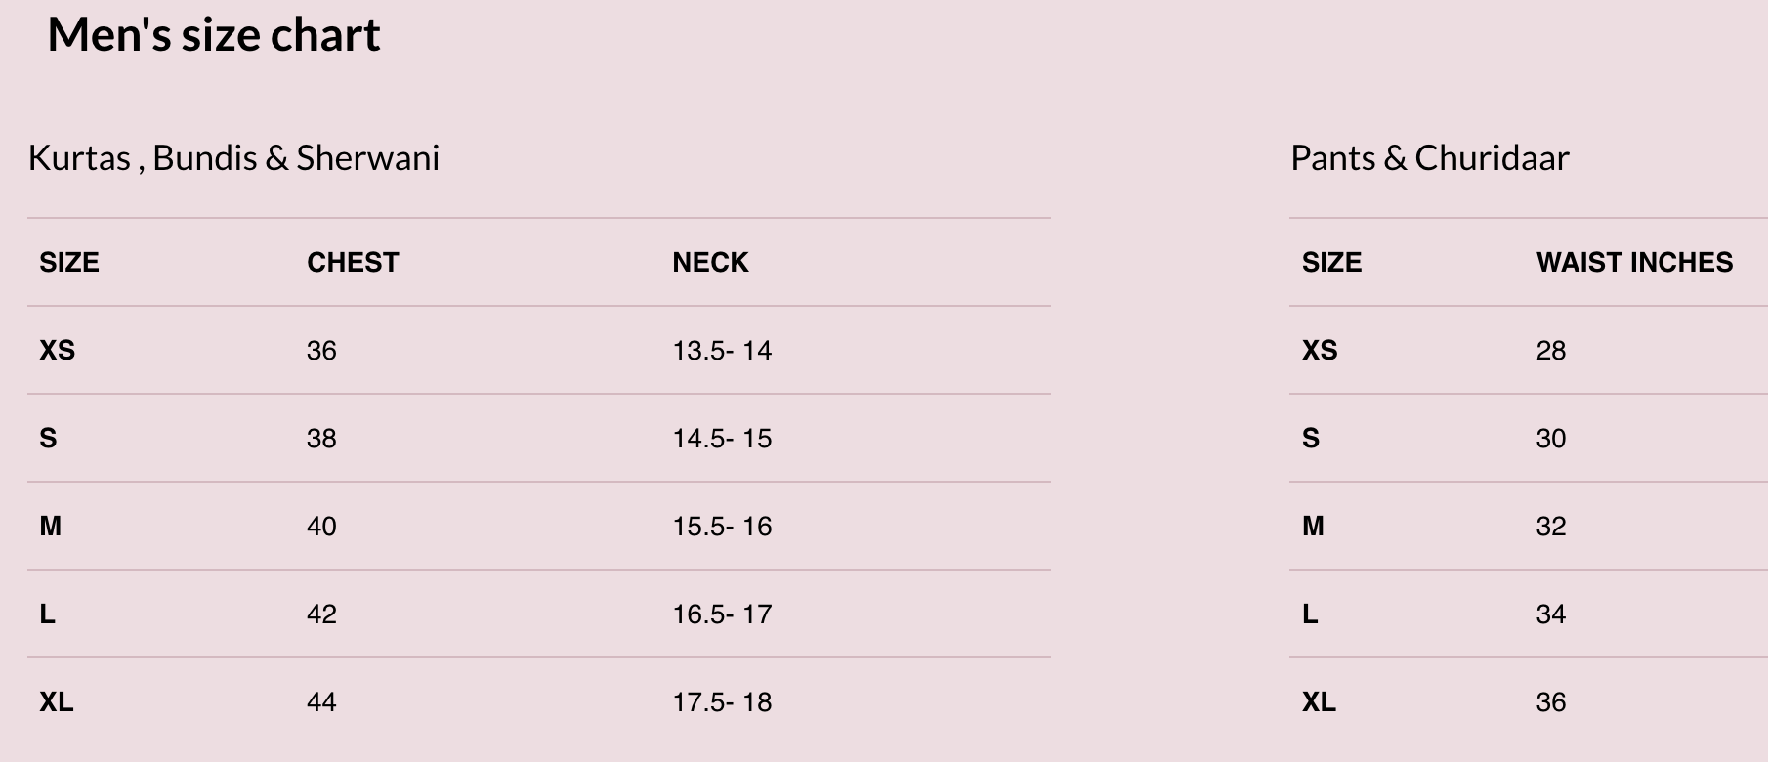The image size is (1768, 762).
Task: Select the L size label in kurtas table
Action: [47, 614]
